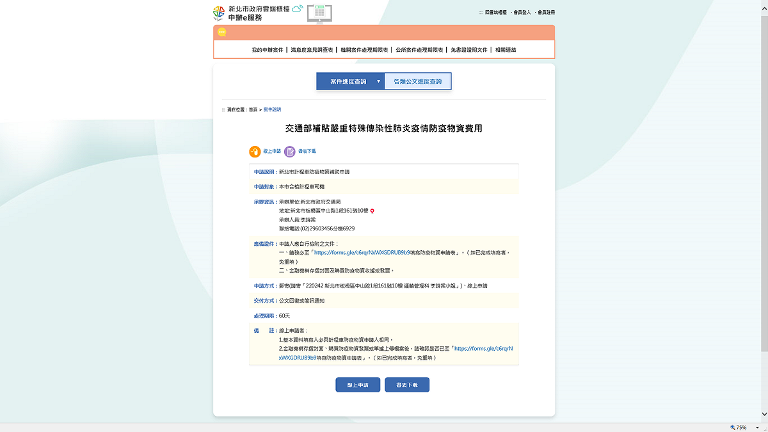Click 案件說明 in the breadcrumb
This screenshot has width=768, height=432.
pyautogui.click(x=272, y=109)
